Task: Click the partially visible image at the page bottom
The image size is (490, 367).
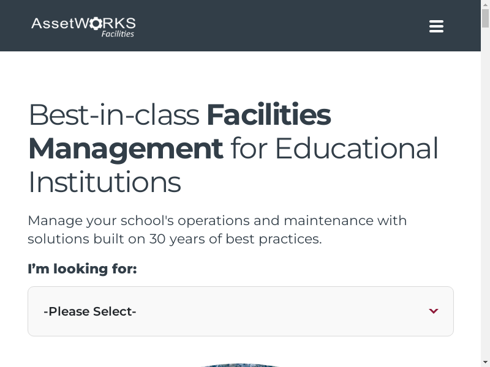Action: coord(240,365)
